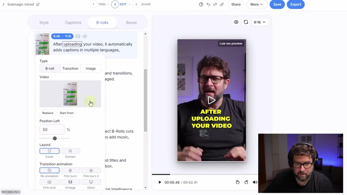Screen dimensions: 347x195
Task: Click the camera emoji in preview
Action: (x=204, y=134)
